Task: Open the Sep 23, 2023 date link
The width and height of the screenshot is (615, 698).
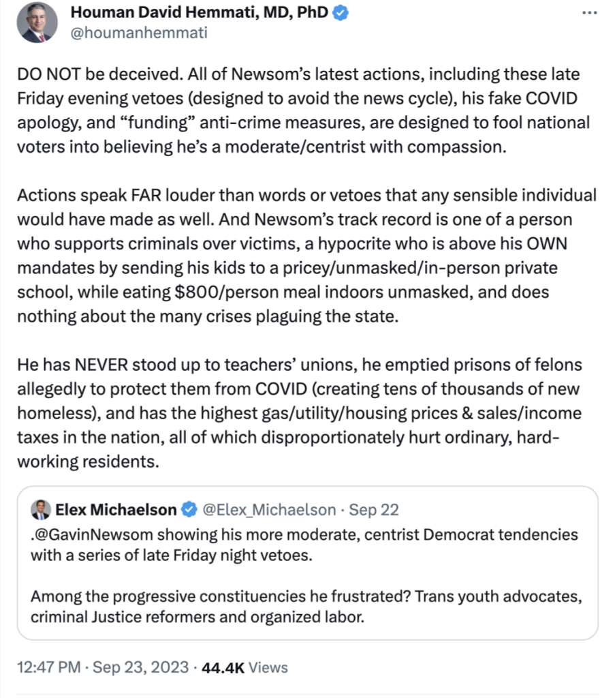Action: [140, 667]
